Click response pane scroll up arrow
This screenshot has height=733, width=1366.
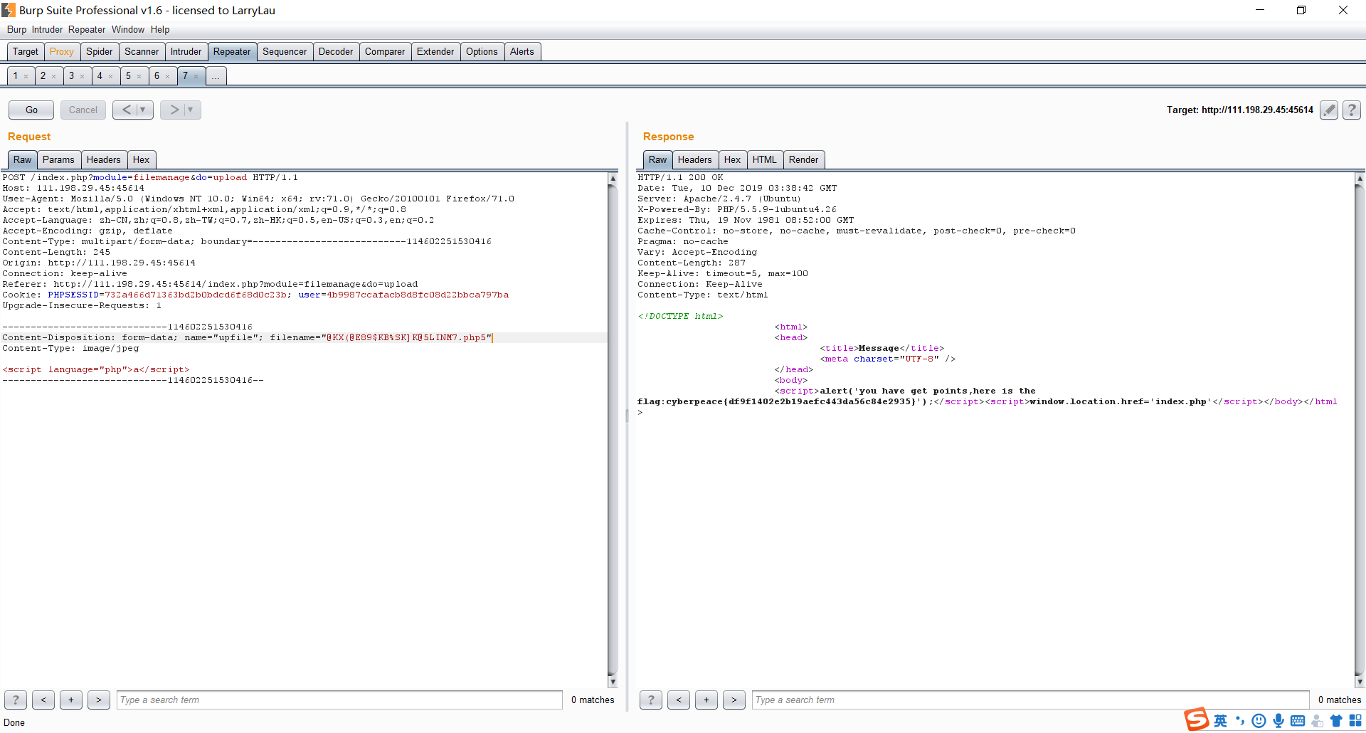[1360, 179]
